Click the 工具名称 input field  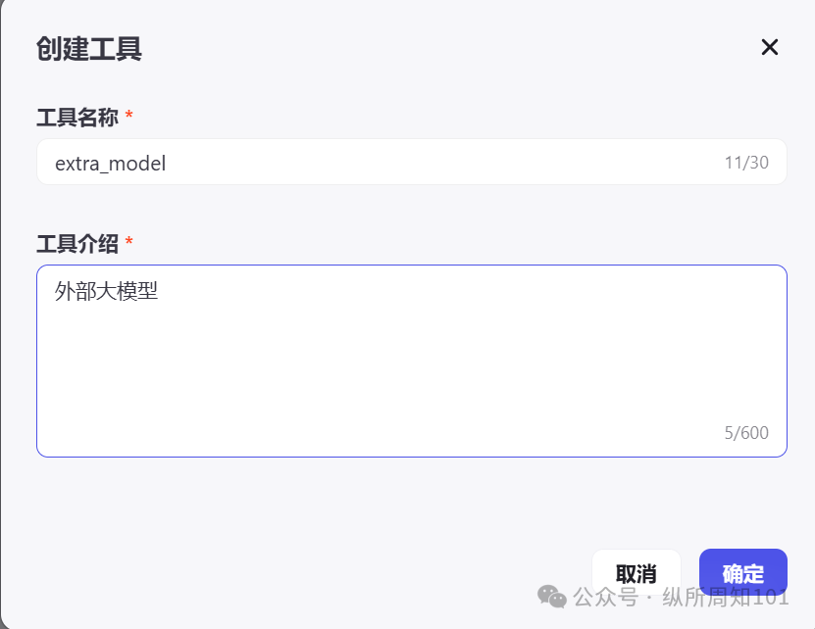[x=392, y=163]
